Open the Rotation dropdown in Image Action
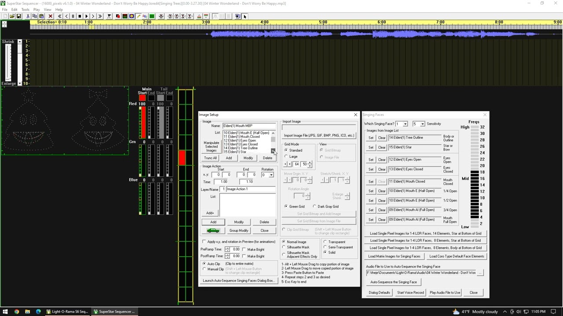This screenshot has height=316, width=563. click(271, 175)
